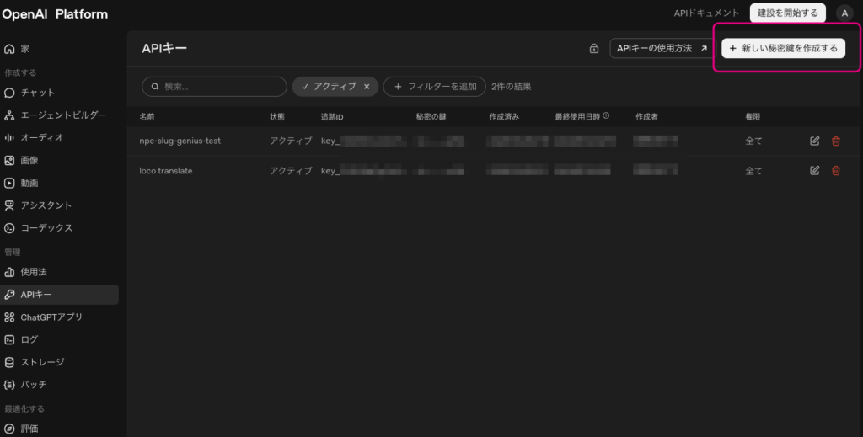Click info icon next to 最終使用日時 header
The image size is (863, 437).
pos(606,115)
